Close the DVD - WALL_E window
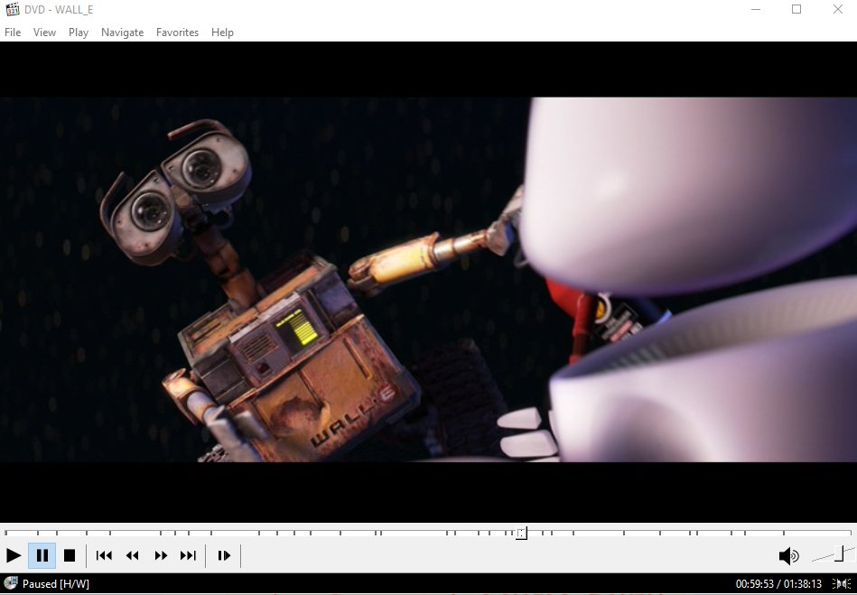 (x=837, y=9)
